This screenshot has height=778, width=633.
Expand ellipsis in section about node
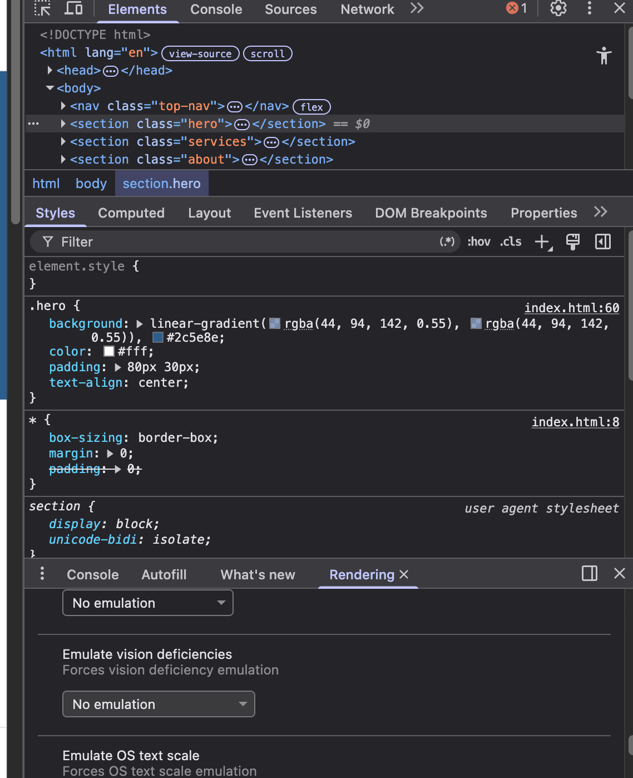click(x=250, y=160)
